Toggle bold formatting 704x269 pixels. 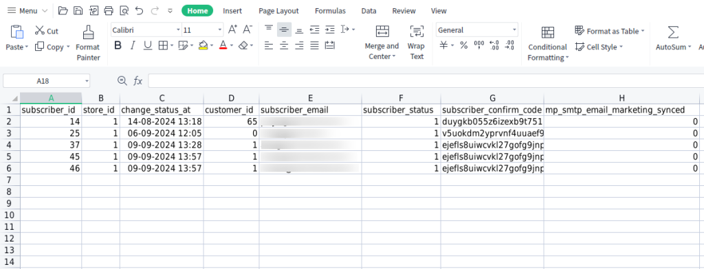coord(118,45)
